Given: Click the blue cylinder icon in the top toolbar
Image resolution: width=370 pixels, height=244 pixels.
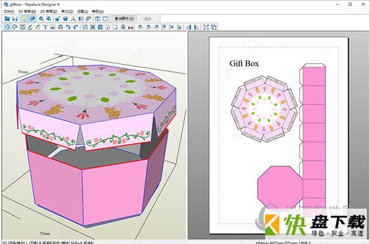Looking at the screenshot, I should click(x=66, y=19).
